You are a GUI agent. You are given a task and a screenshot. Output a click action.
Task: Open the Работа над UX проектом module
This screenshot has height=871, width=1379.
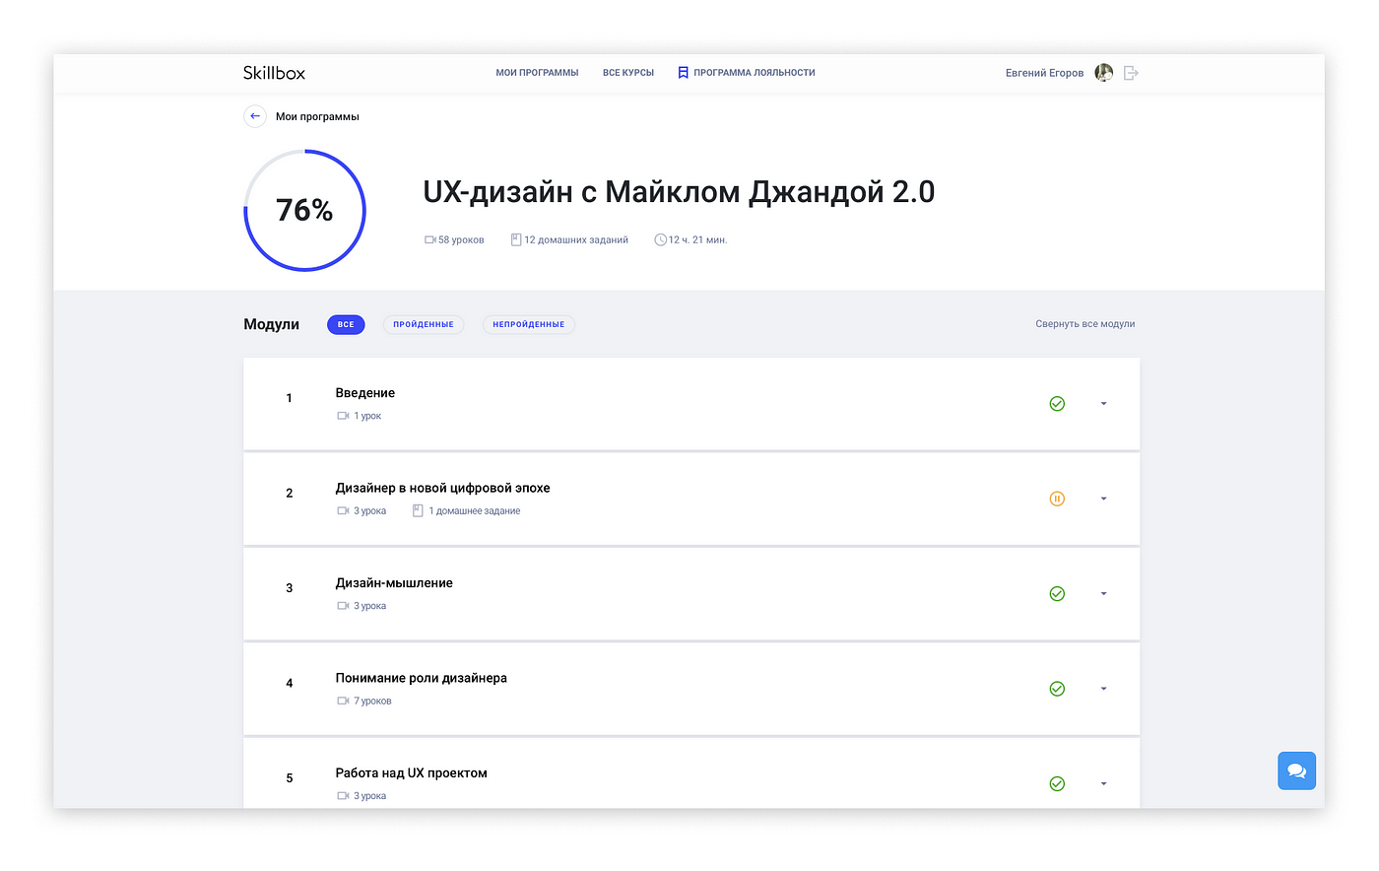pyautogui.click(x=412, y=773)
